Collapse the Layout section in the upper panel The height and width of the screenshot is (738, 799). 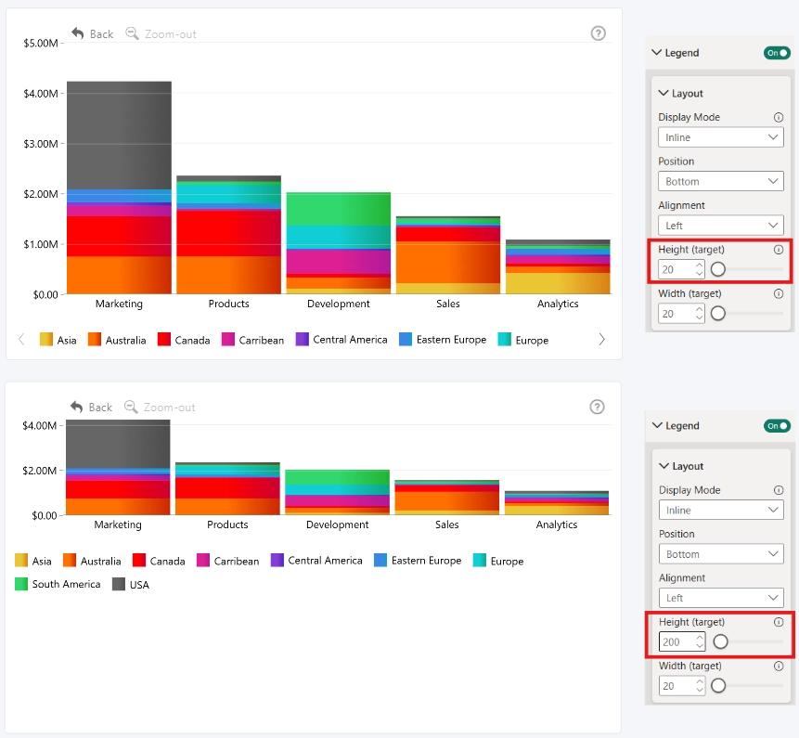tap(664, 93)
